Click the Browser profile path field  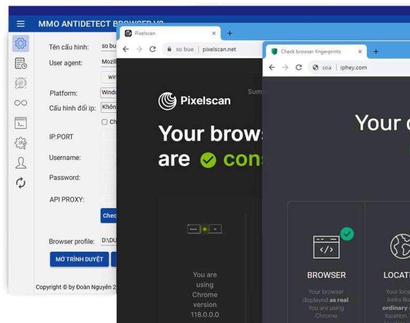coord(109,240)
